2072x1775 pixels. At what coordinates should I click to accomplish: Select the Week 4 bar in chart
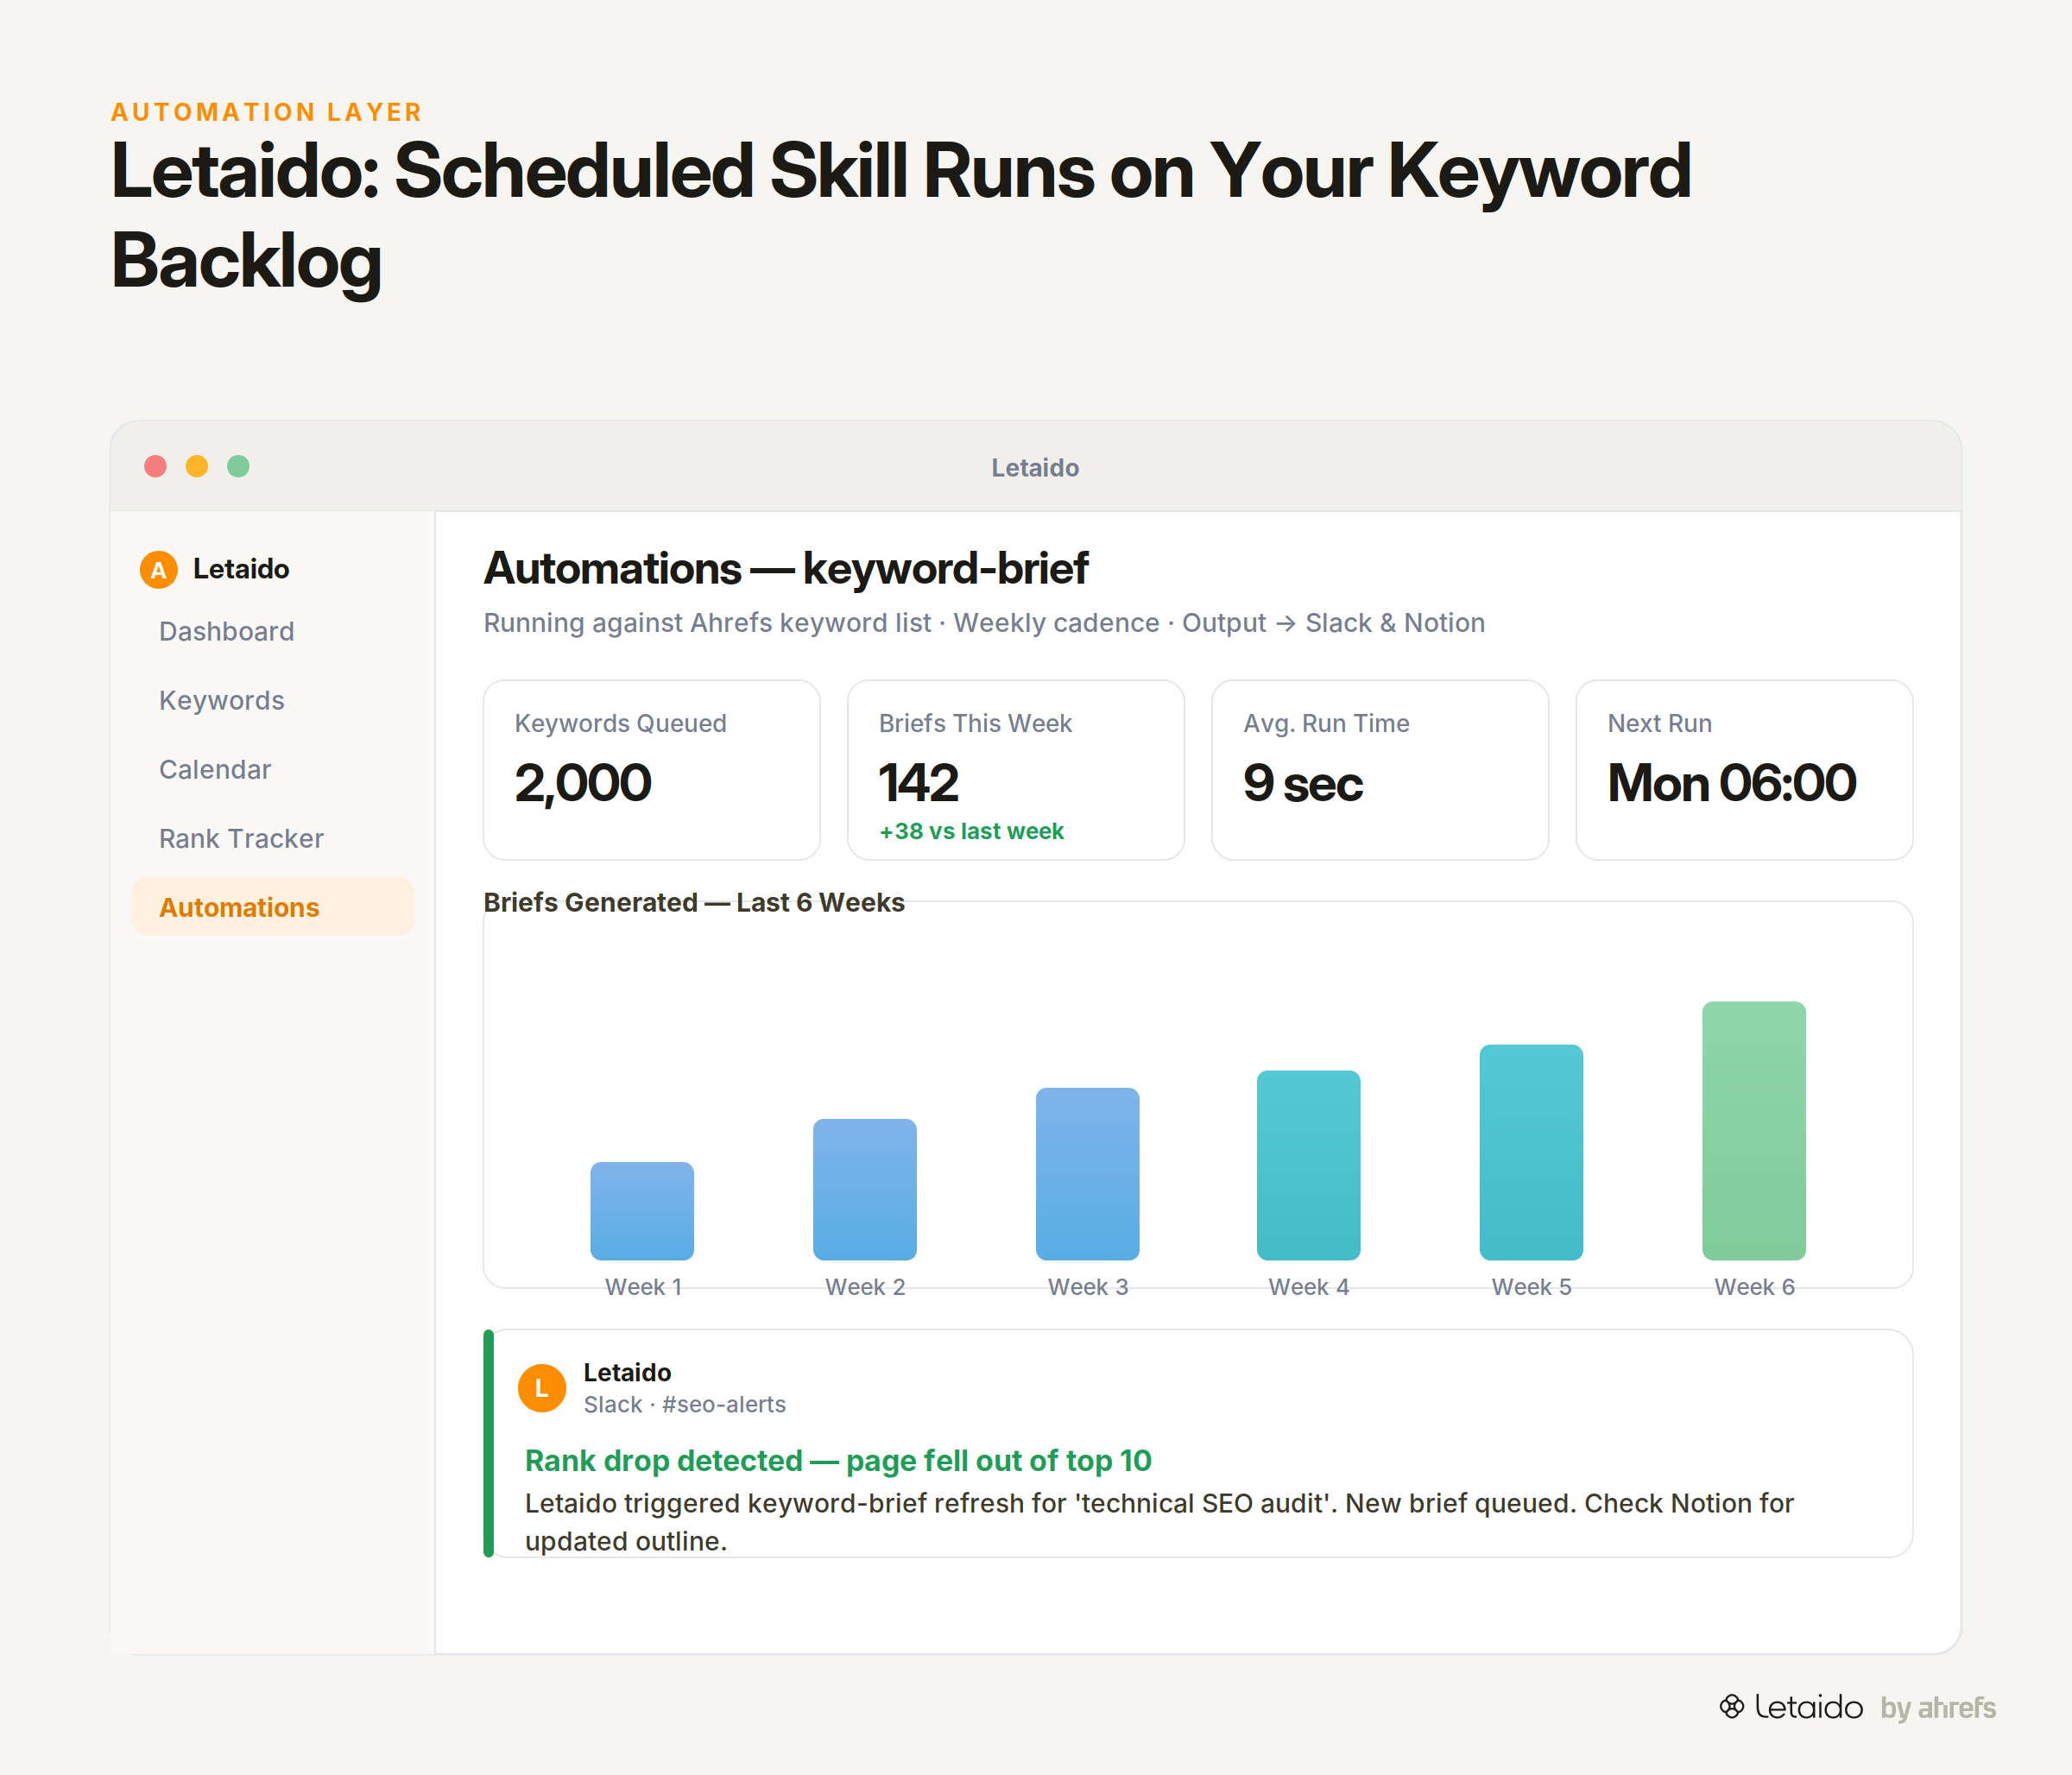1309,1165
